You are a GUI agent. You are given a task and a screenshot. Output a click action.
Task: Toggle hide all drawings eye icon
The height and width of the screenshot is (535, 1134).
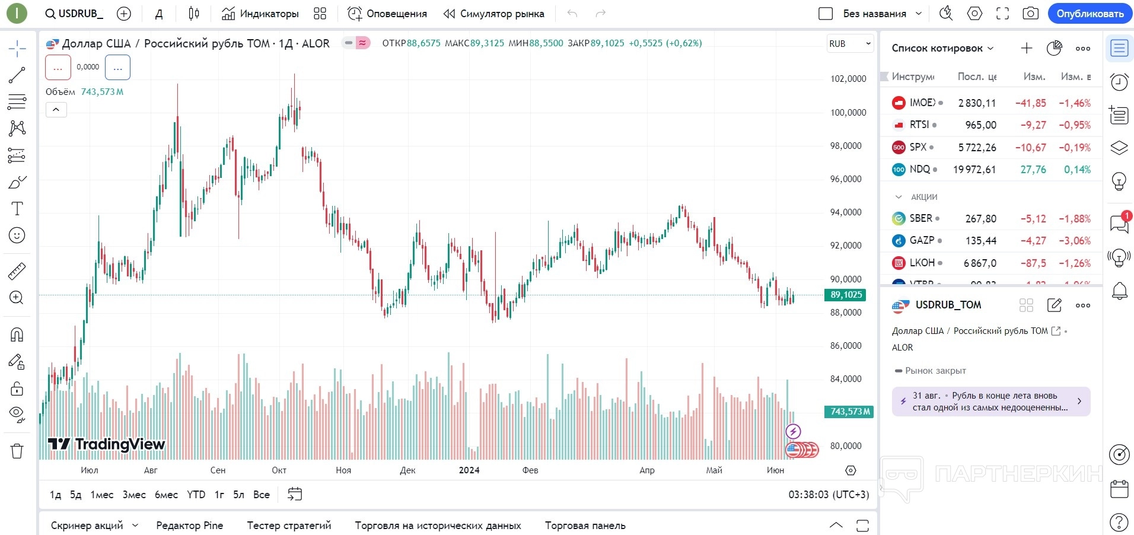pos(17,414)
